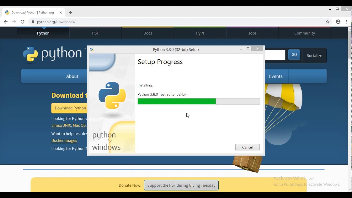Click the Installing: label

coord(145,85)
